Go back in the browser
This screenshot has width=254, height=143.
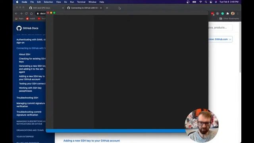pos(16,14)
